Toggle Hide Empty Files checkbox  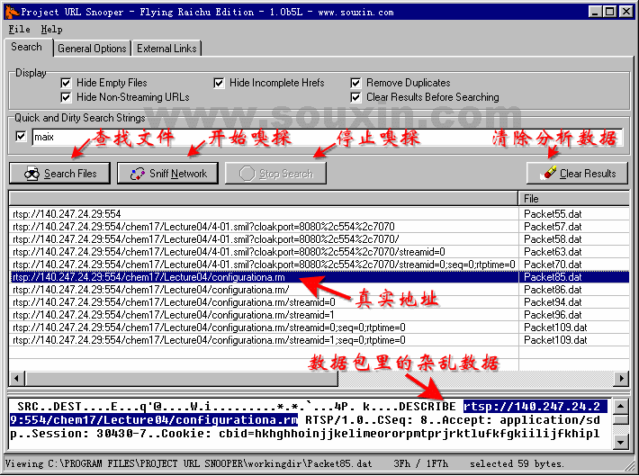coord(66,83)
